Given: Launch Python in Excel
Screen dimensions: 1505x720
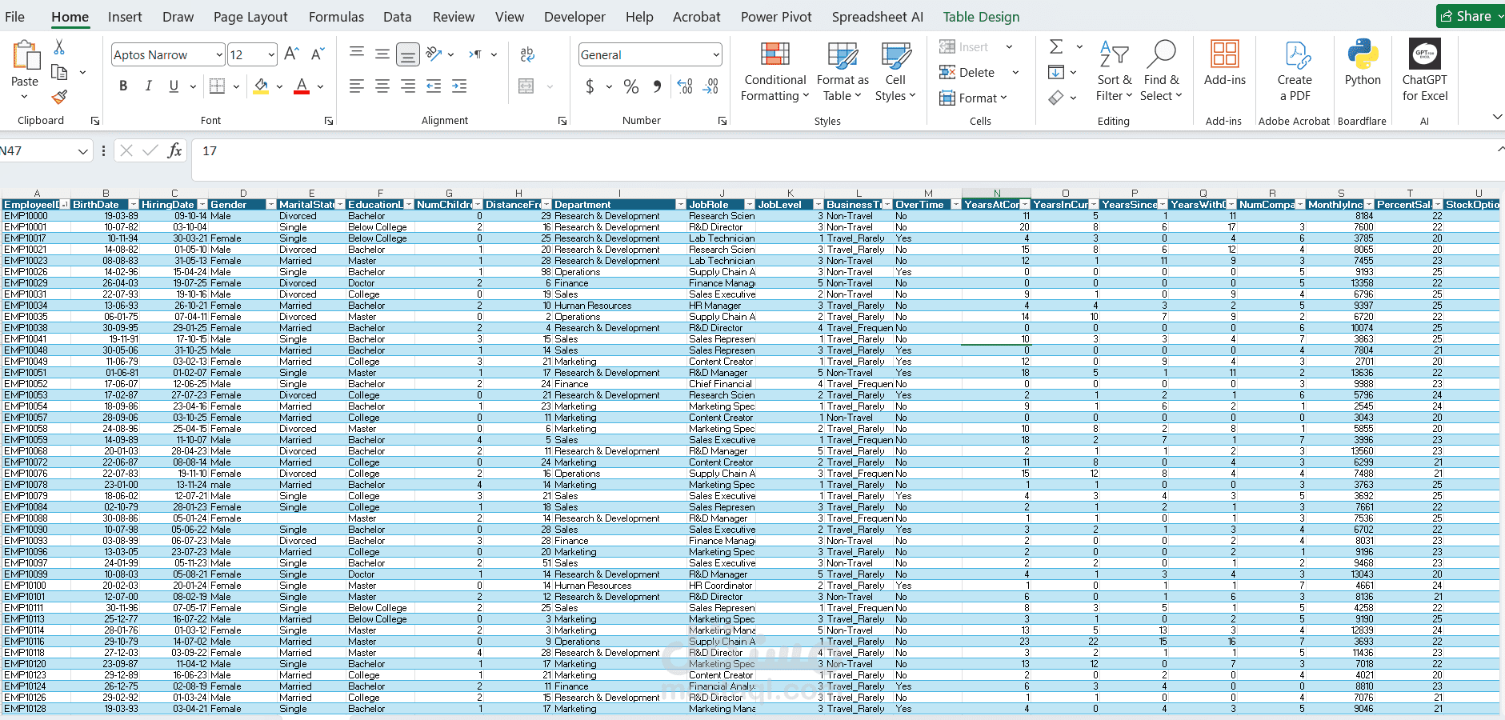Looking at the screenshot, I should pos(1363,64).
